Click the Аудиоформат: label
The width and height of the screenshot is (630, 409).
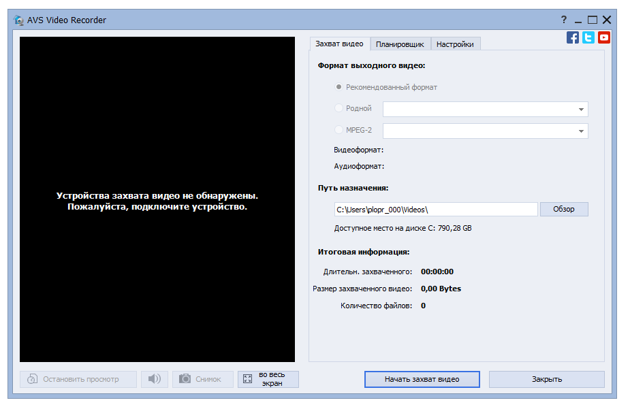[359, 166]
